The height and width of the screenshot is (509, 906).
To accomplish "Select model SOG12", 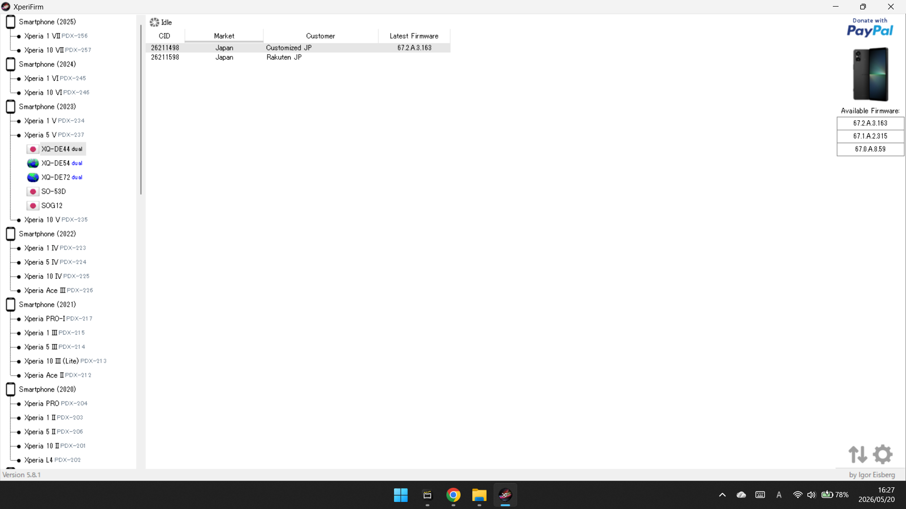I will pyautogui.click(x=52, y=205).
